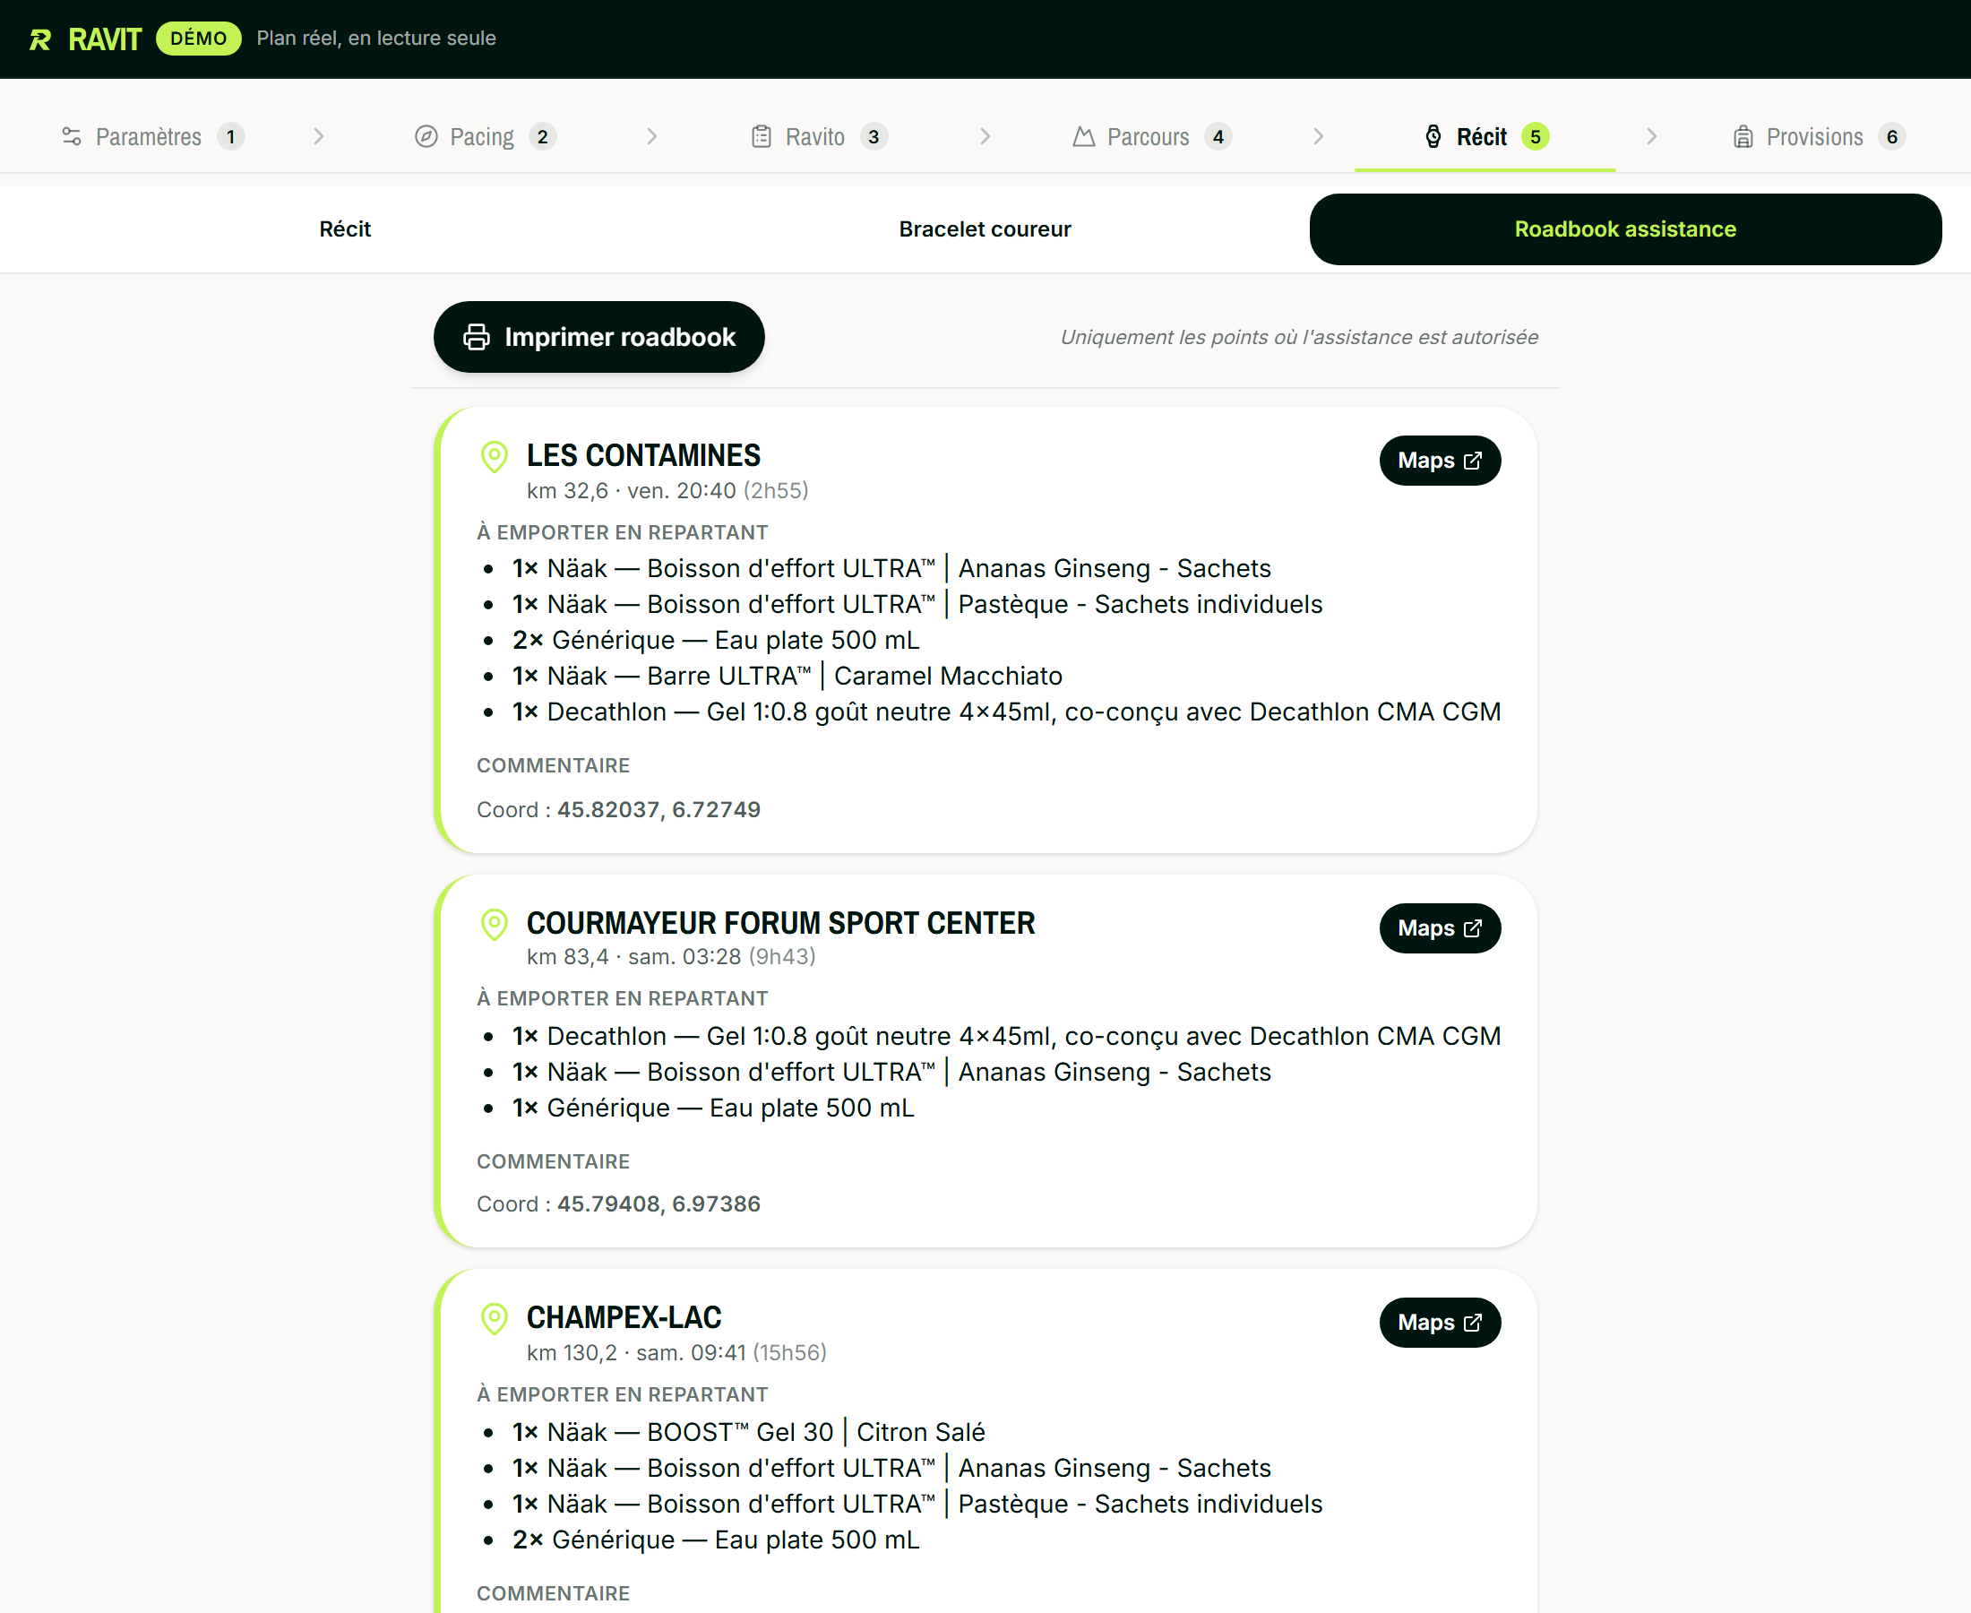Click the CHAMPEX-LAC heading
The height and width of the screenshot is (1613, 1971).
click(x=624, y=1317)
